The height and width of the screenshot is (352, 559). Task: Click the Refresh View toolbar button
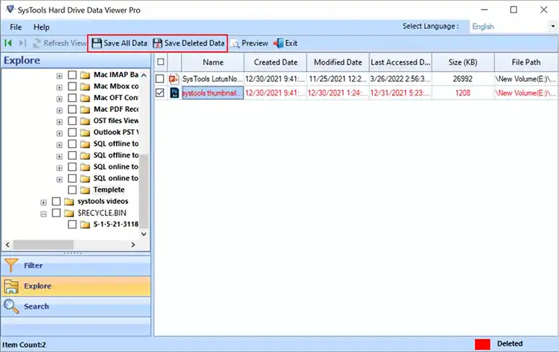click(59, 43)
